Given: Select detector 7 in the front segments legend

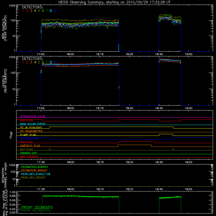Looking at the screenshot, I should click(47, 11).
